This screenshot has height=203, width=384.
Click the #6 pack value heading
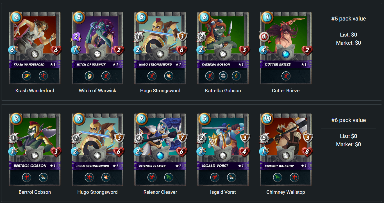[x=348, y=120]
